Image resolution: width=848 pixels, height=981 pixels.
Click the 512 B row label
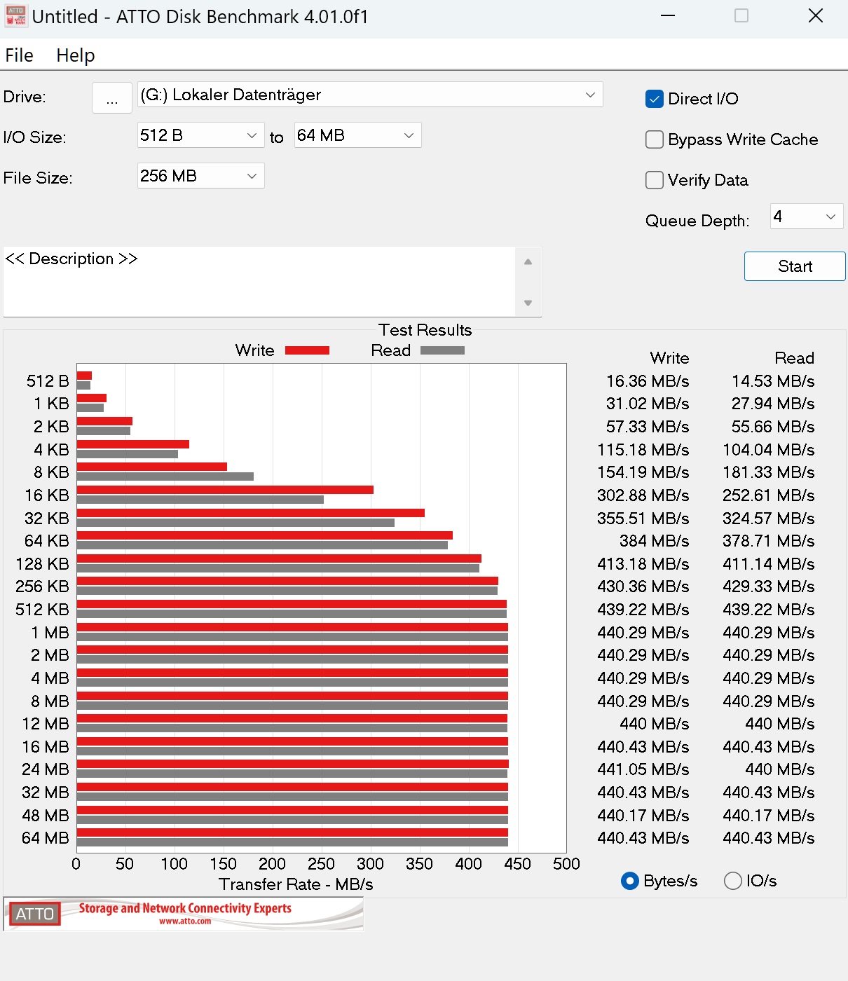pos(48,381)
